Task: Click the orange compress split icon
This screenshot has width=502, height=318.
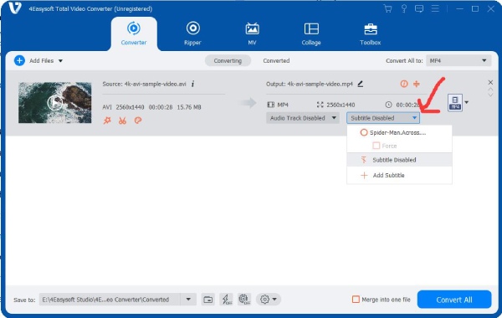Action: tap(416, 84)
